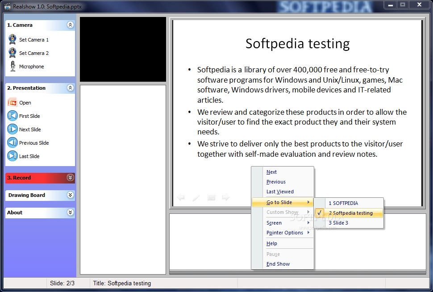Click the 3. Record panel header

pos(40,178)
